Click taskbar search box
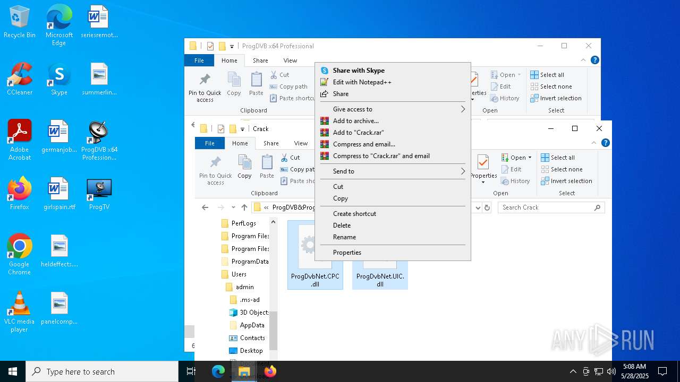 click(102, 371)
